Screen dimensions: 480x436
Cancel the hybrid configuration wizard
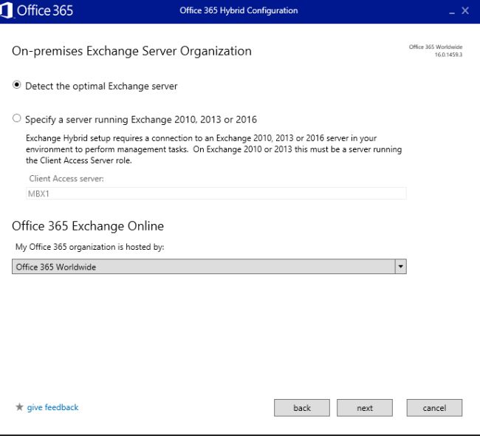pyautogui.click(x=434, y=408)
